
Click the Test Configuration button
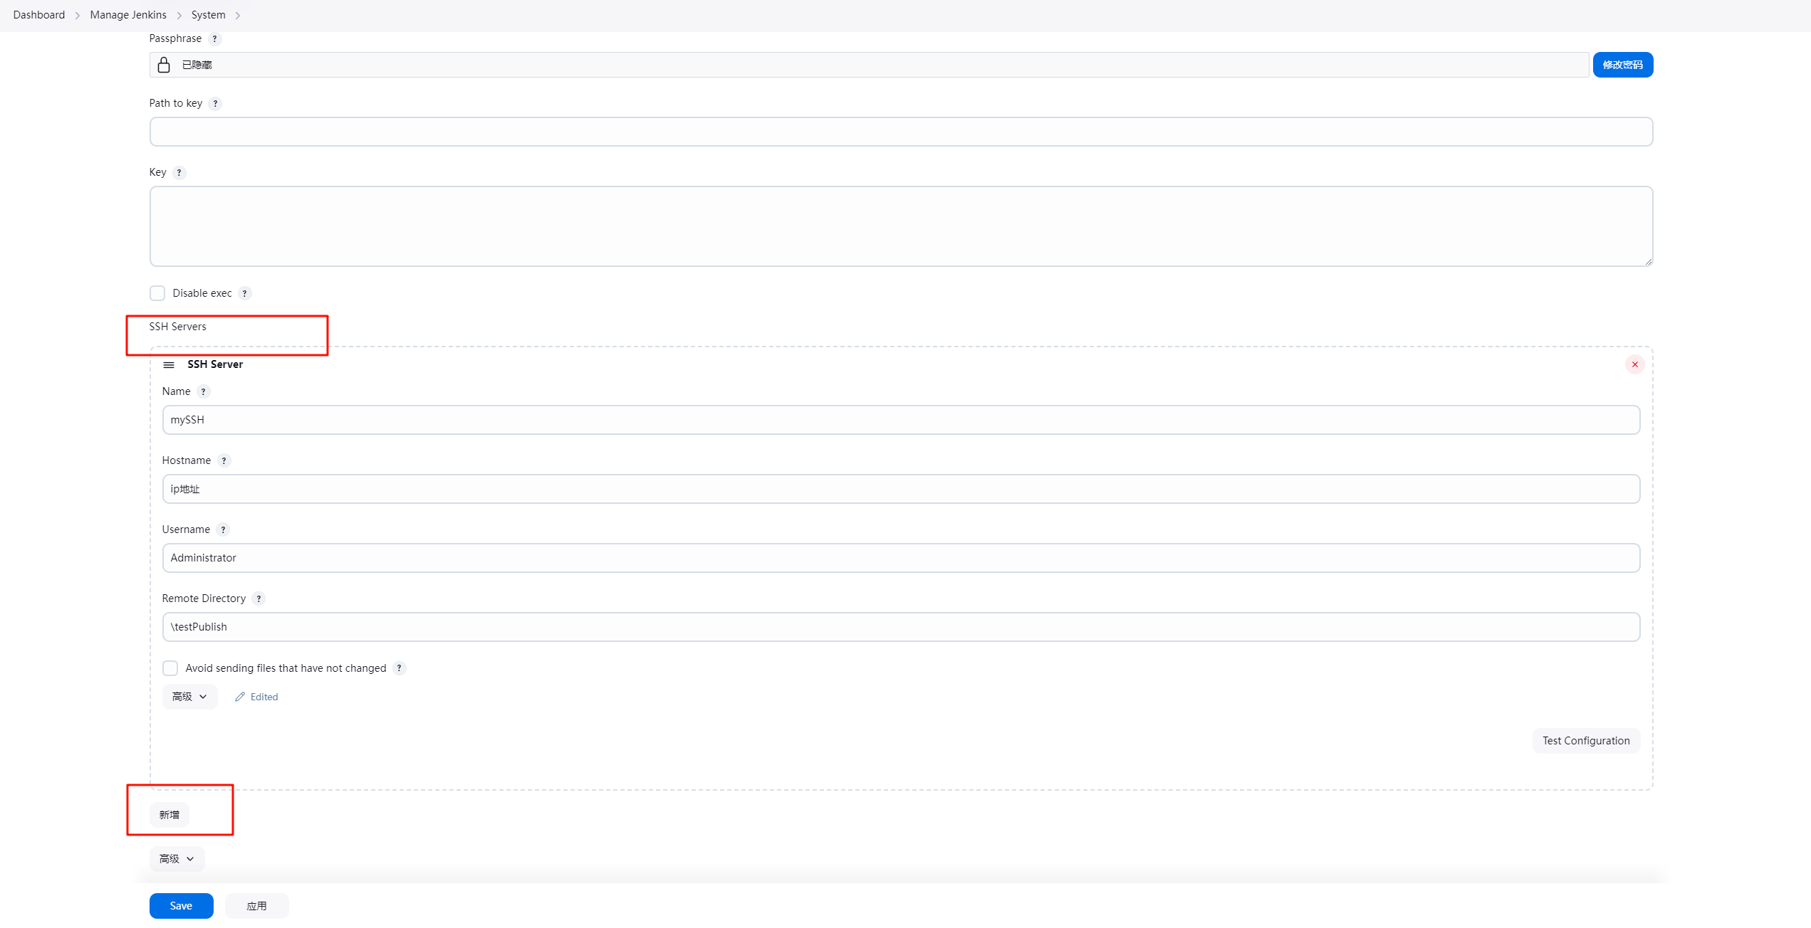tap(1586, 740)
